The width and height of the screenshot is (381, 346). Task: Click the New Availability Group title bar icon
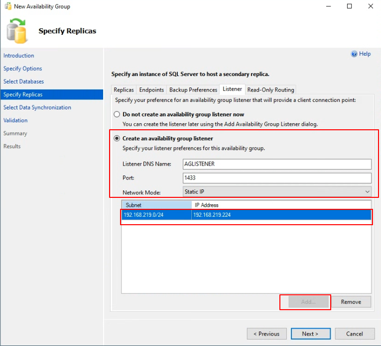(8, 6)
